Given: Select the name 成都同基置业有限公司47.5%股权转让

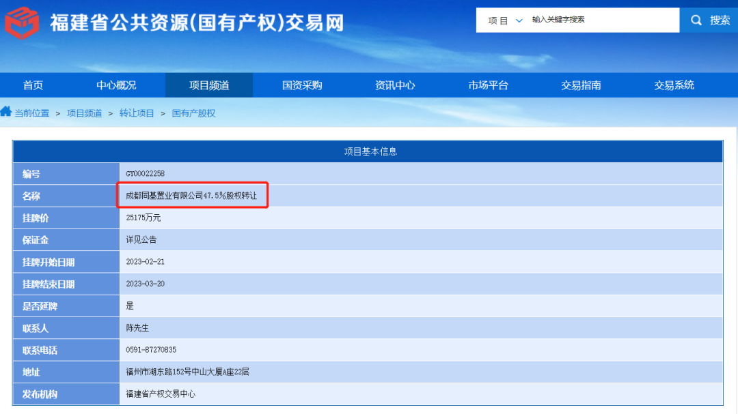Looking at the screenshot, I should (x=191, y=196).
